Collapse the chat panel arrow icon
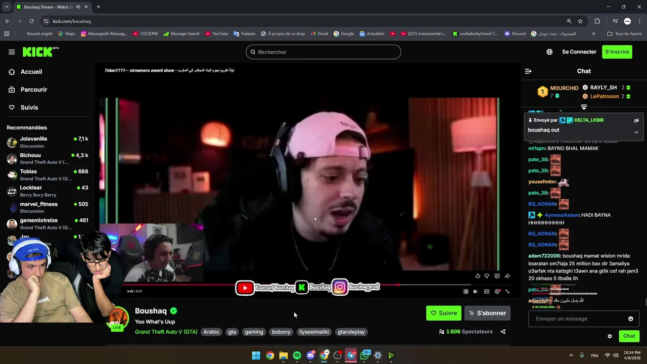 pos(528,71)
